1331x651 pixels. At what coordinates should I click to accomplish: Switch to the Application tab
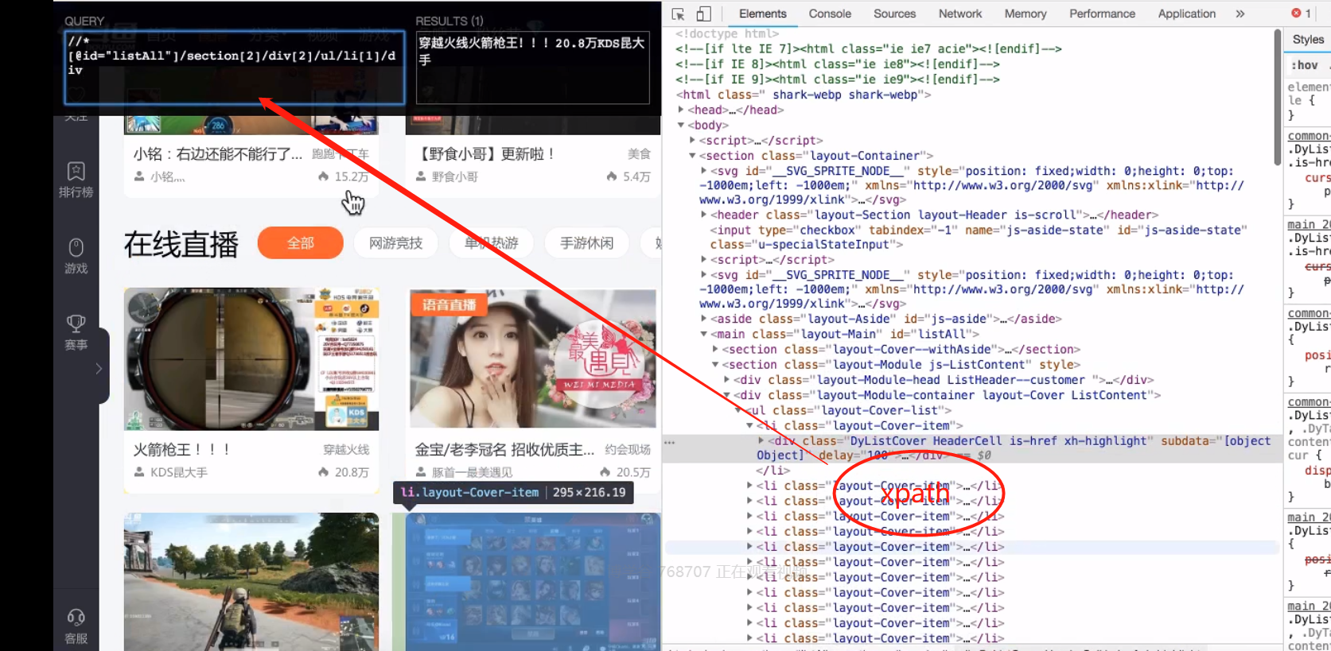pos(1186,14)
